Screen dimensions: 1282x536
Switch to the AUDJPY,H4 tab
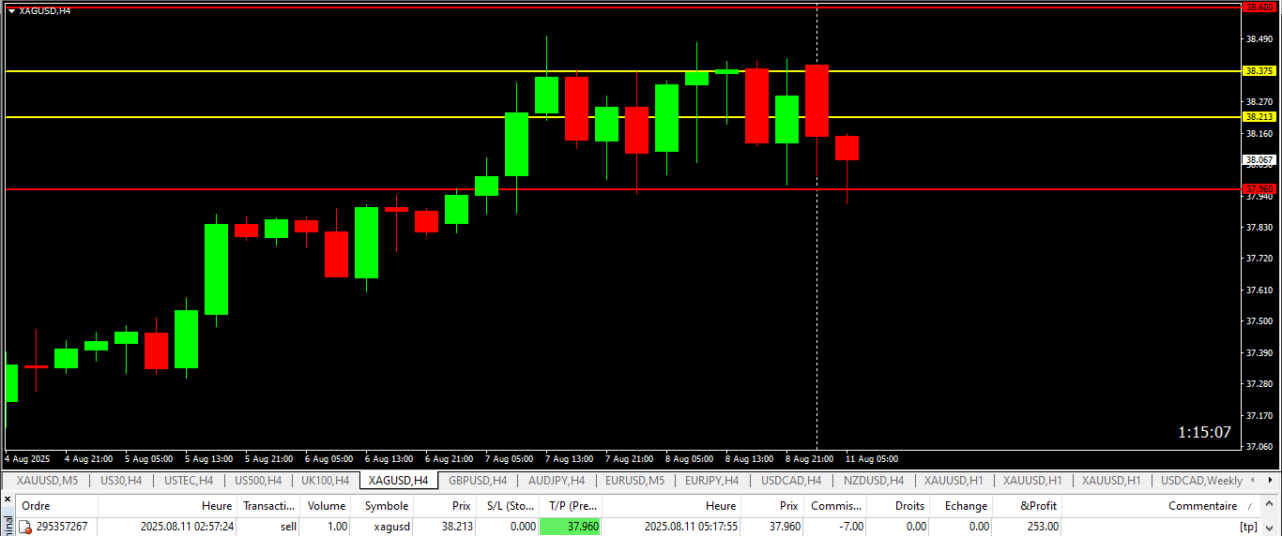[x=557, y=480]
